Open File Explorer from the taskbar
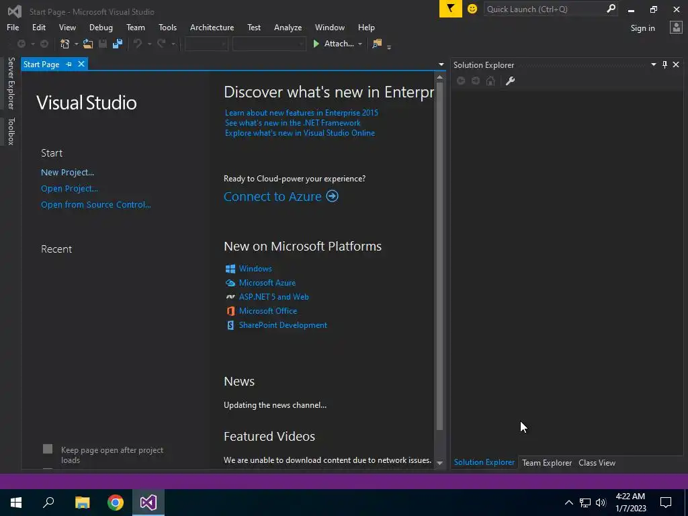This screenshot has width=688, height=516. [82, 503]
